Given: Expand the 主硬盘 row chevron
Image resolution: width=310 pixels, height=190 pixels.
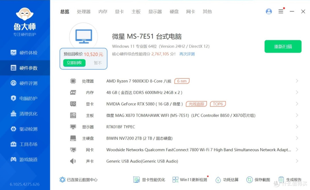Looking at the screenshot, I should tap(297, 138).
